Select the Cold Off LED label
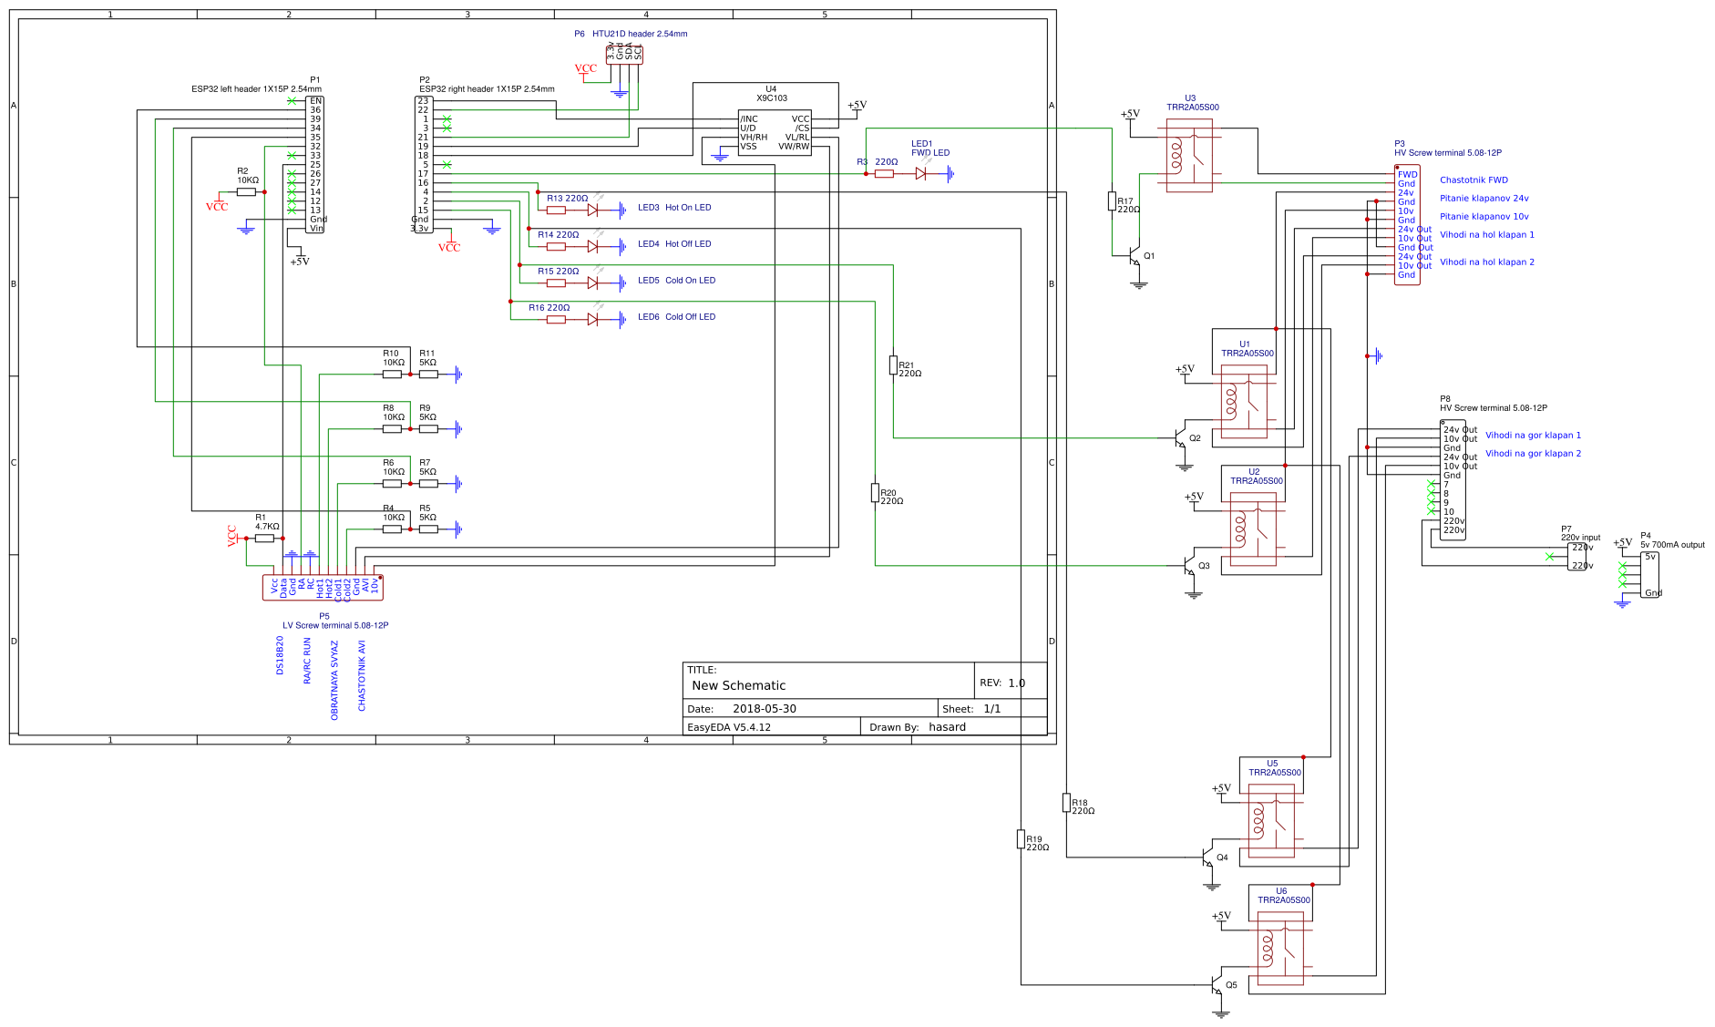The width and height of the screenshot is (1715, 1027). 690,317
